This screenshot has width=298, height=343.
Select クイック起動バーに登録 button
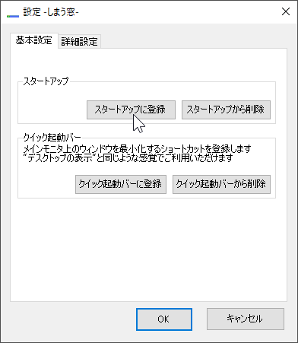tap(121, 184)
